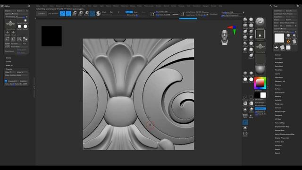Toggle Mrgb paint mode

click(104, 12)
